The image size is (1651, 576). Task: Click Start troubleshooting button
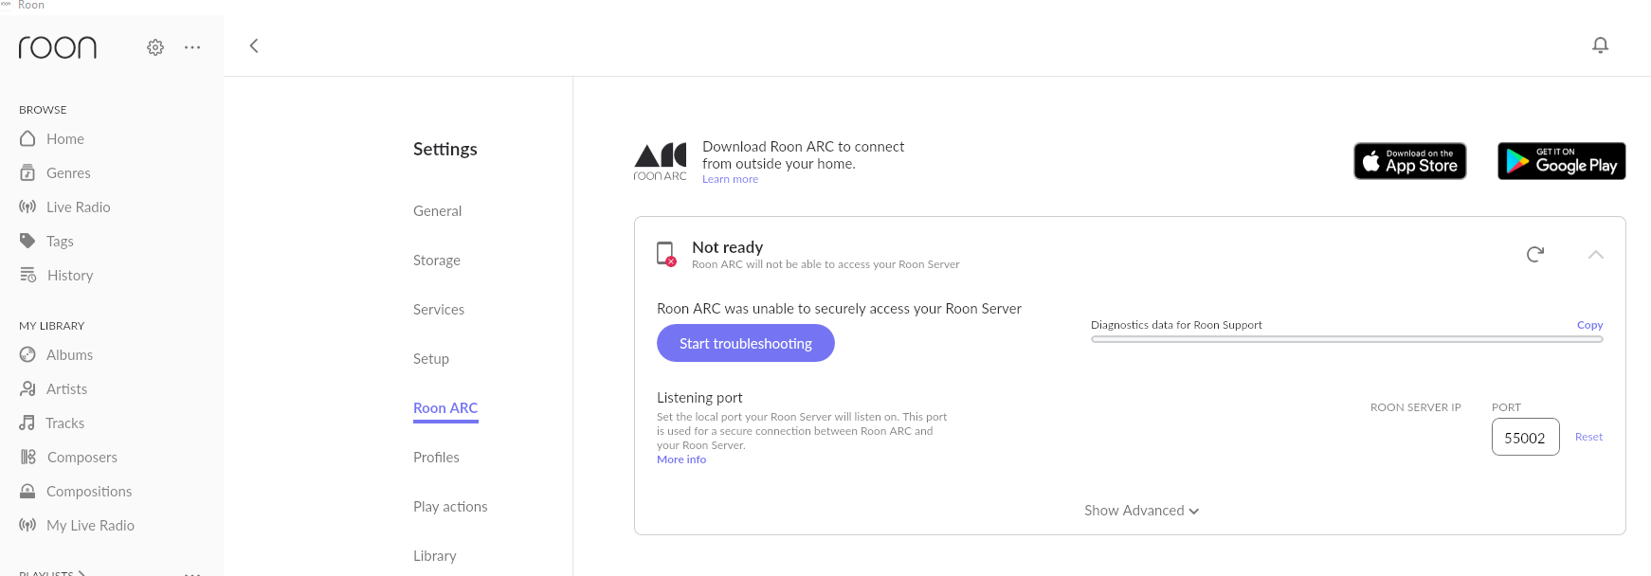click(x=746, y=343)
